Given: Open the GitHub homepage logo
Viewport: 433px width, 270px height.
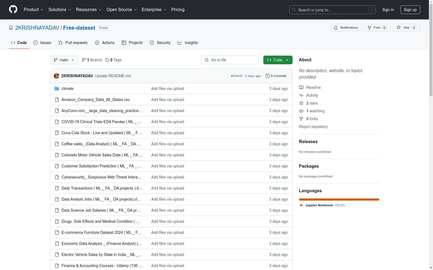Looking at the screenshot, I should [13, 9].
